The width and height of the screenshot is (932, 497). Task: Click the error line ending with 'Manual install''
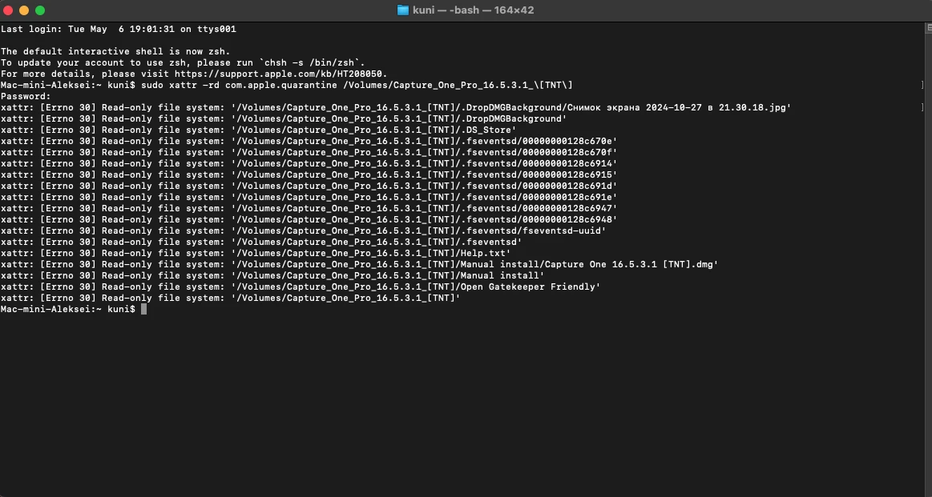pyautogui.click(x=272, y=276)
